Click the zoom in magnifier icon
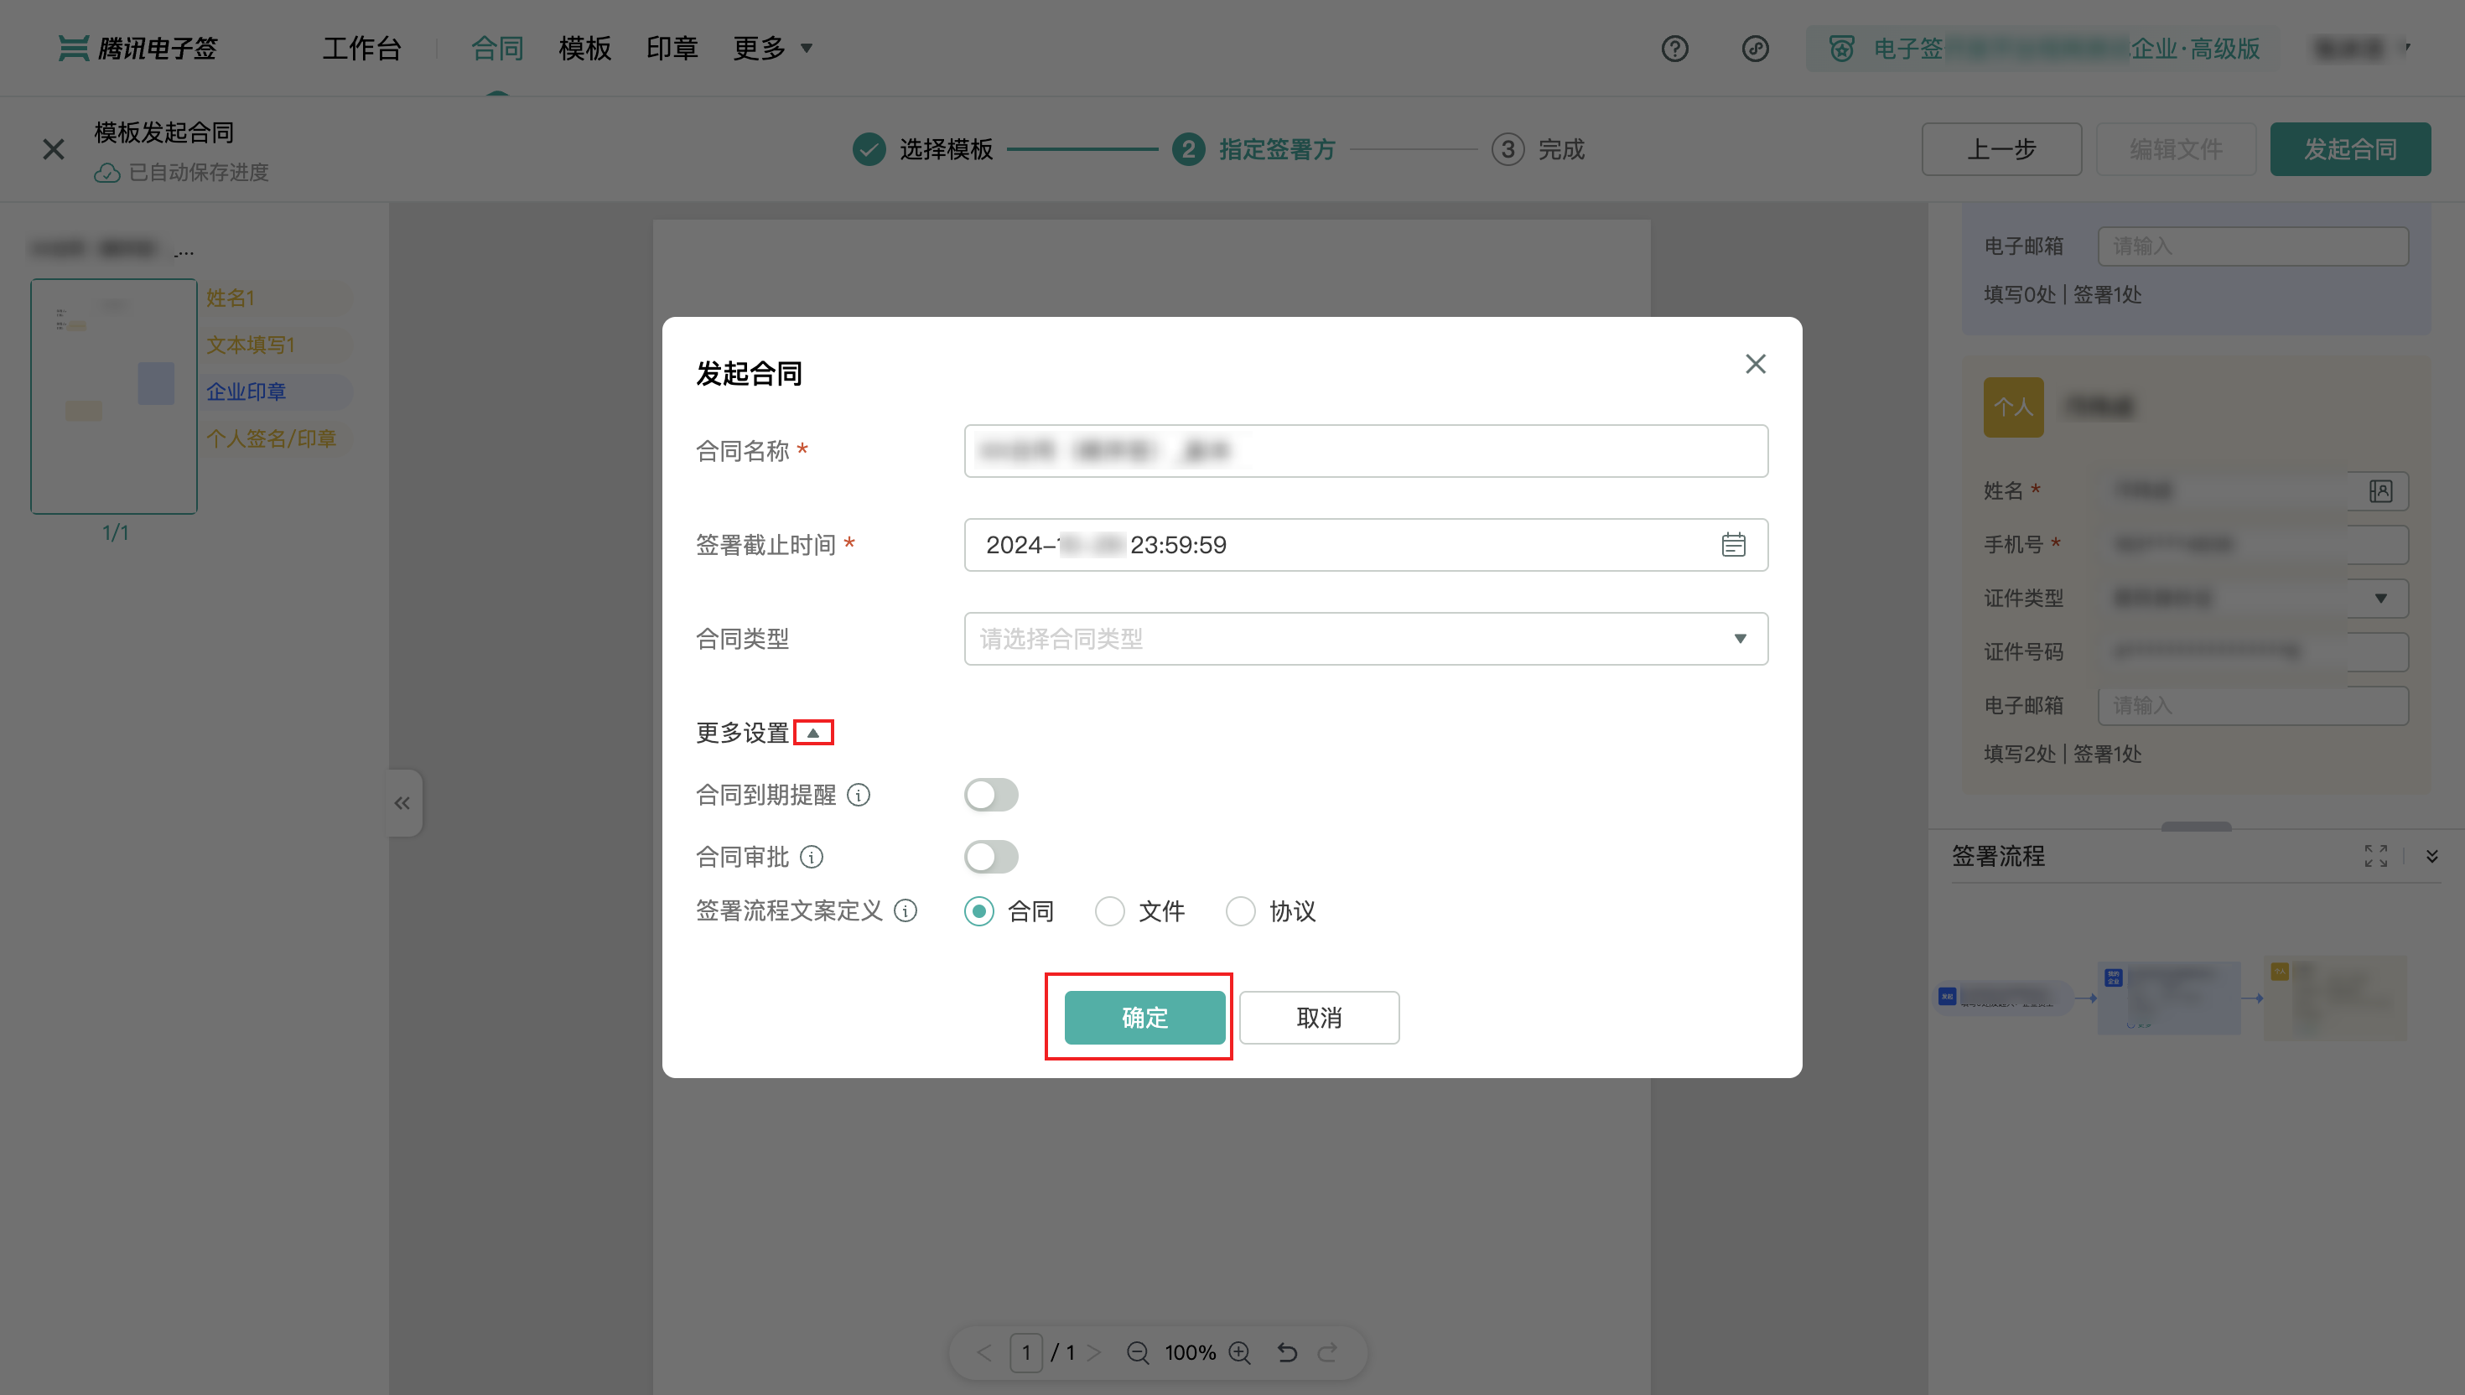2465x1395 pixels. [x=1240, y=1353]
